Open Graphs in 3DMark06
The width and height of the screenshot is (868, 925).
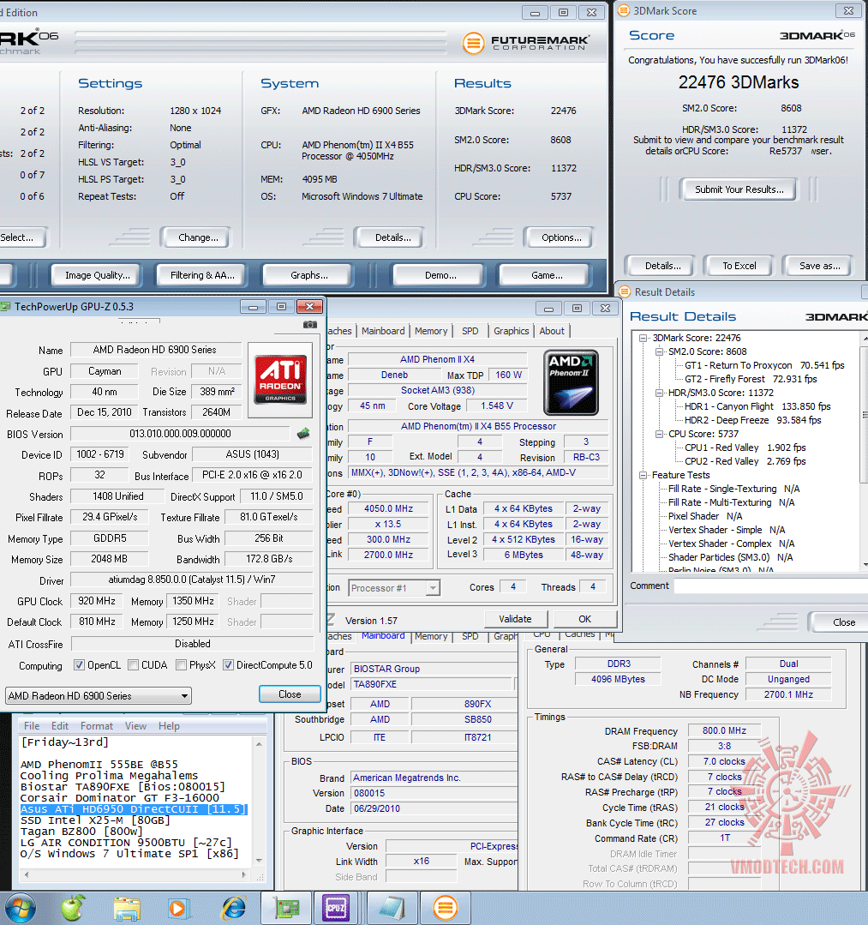[309, 275]
